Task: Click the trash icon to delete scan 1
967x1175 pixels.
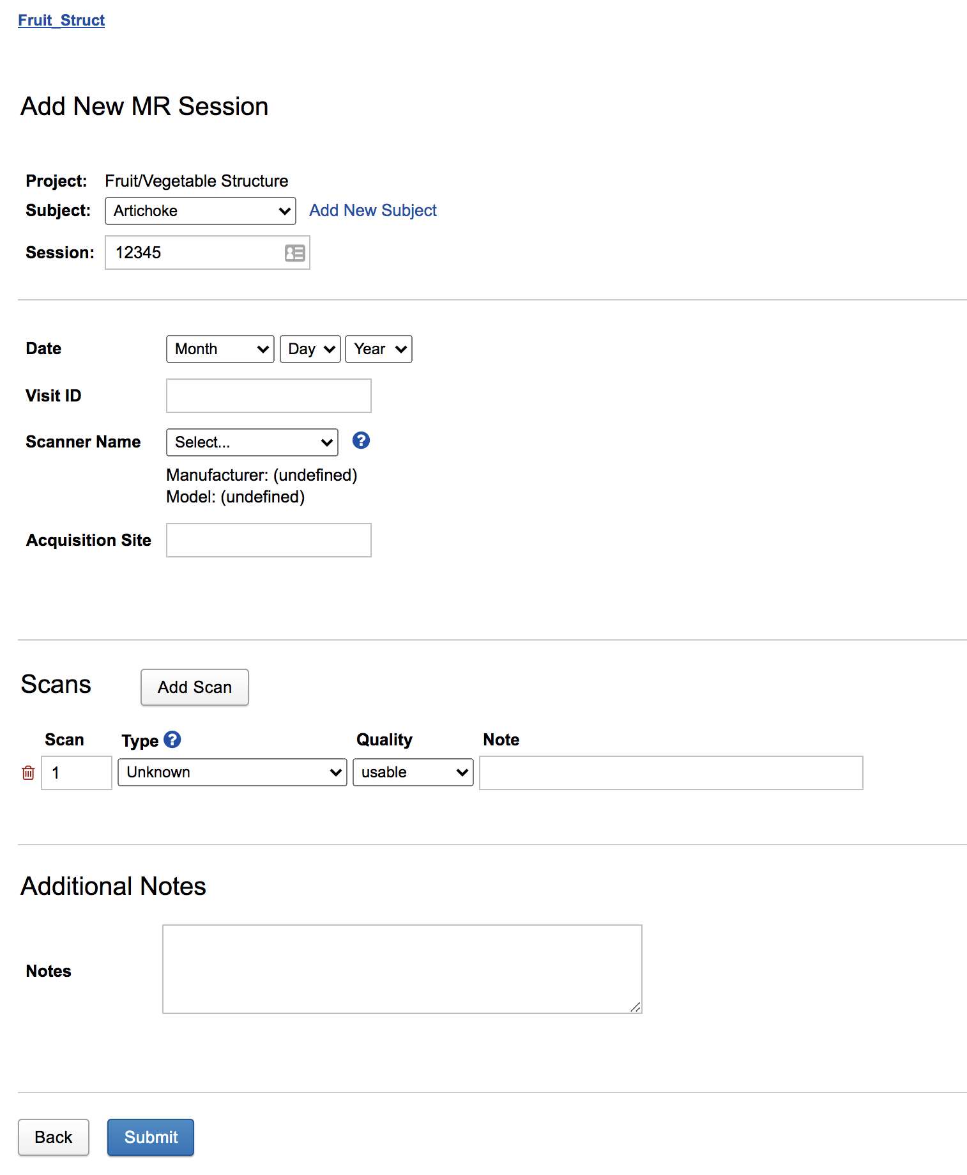Action: [x=28, y=773]
